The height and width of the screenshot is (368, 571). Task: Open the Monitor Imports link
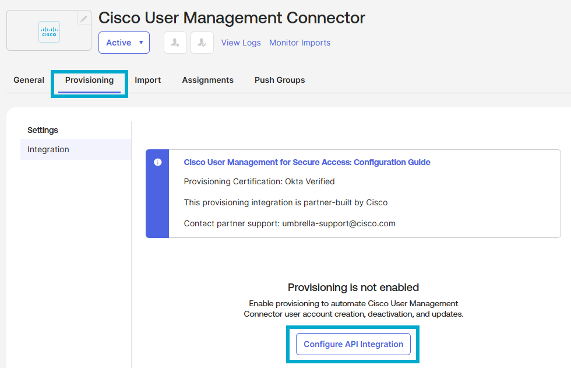[299, 43]
